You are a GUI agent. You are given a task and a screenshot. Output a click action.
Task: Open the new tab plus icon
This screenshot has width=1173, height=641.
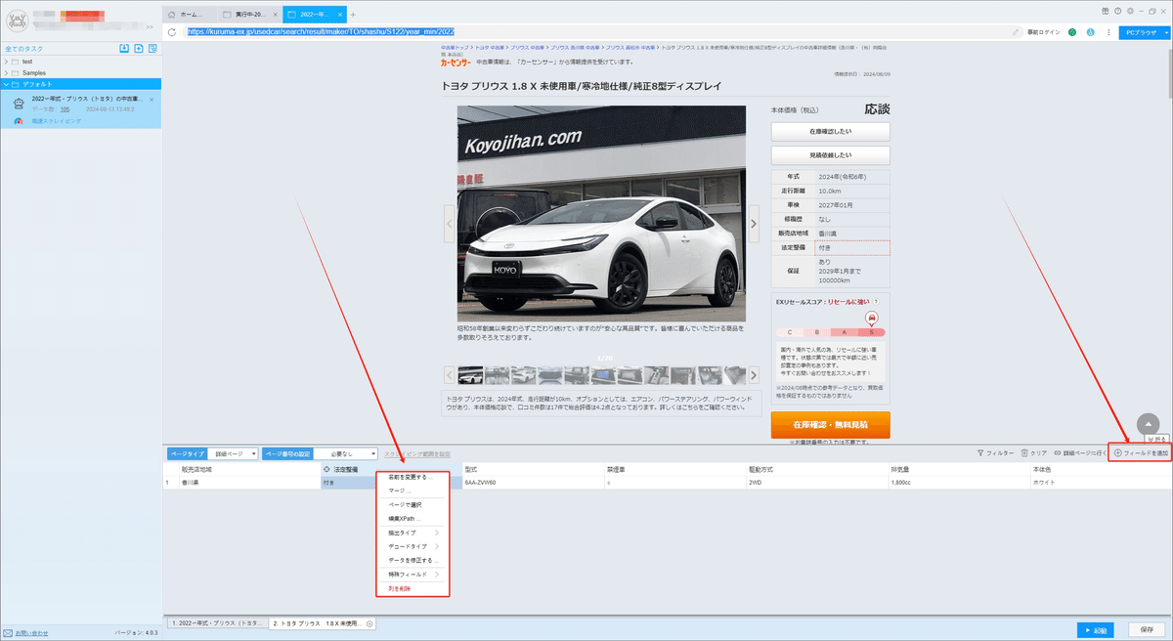(x=353, y=15)
